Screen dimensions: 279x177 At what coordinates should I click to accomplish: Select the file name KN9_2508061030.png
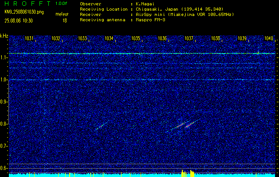(x=24, y=12)
